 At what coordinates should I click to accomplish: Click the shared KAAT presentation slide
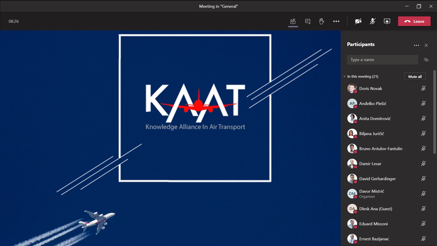click(x=170, y=138)
